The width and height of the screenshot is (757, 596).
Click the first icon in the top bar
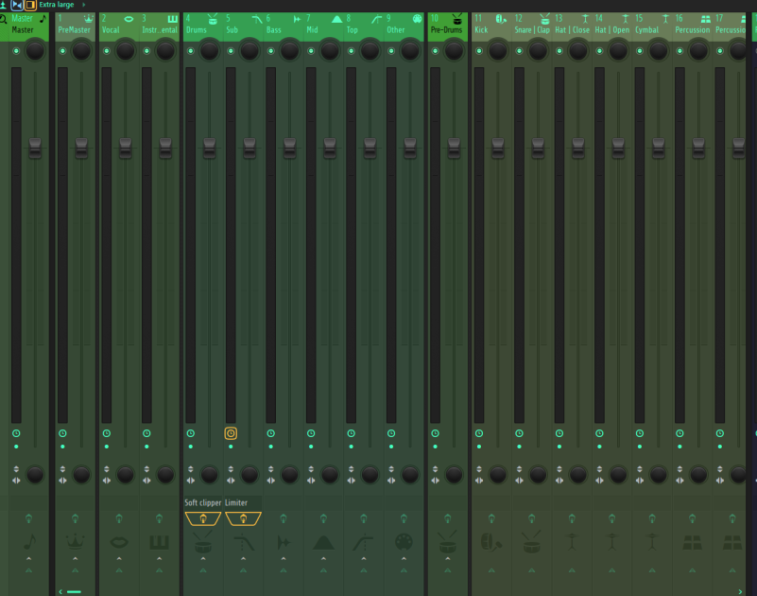pos(3,5)
